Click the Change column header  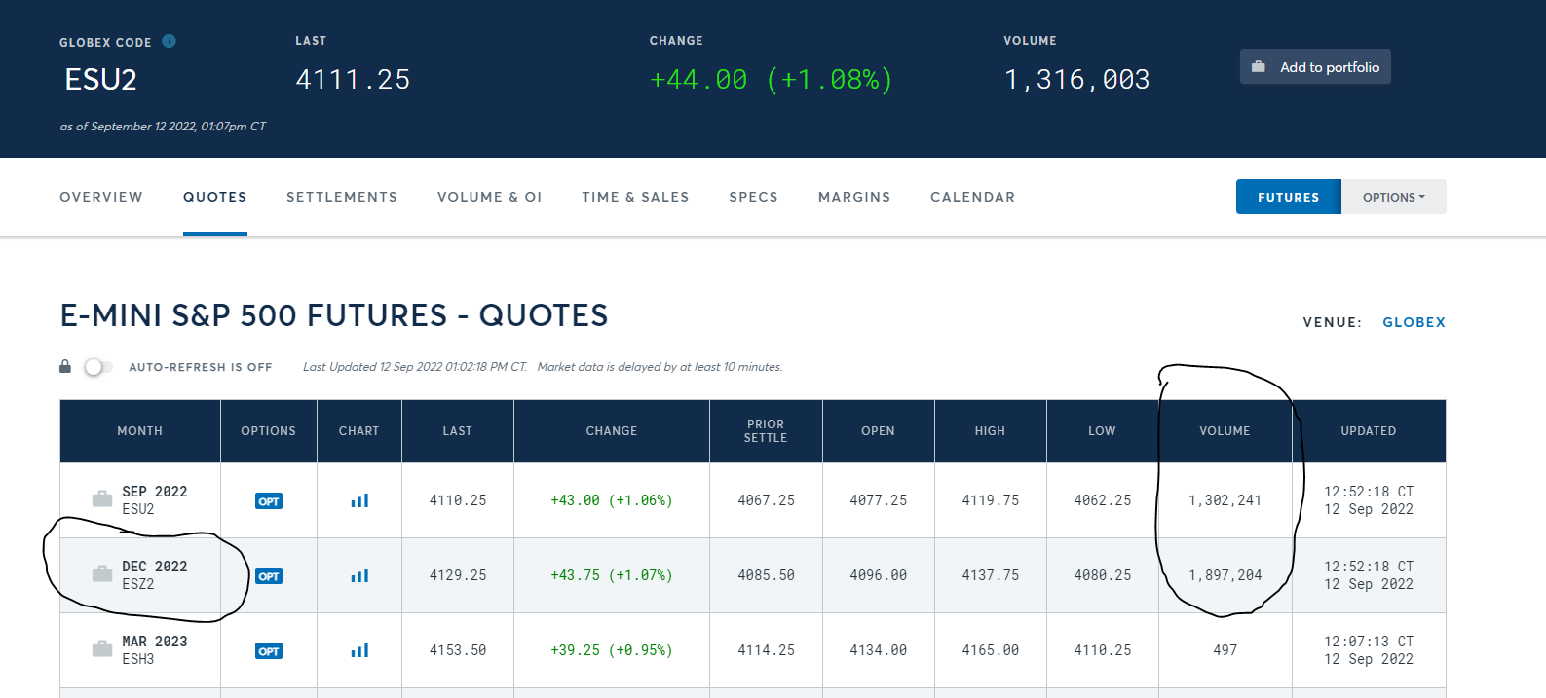[612, 431]
